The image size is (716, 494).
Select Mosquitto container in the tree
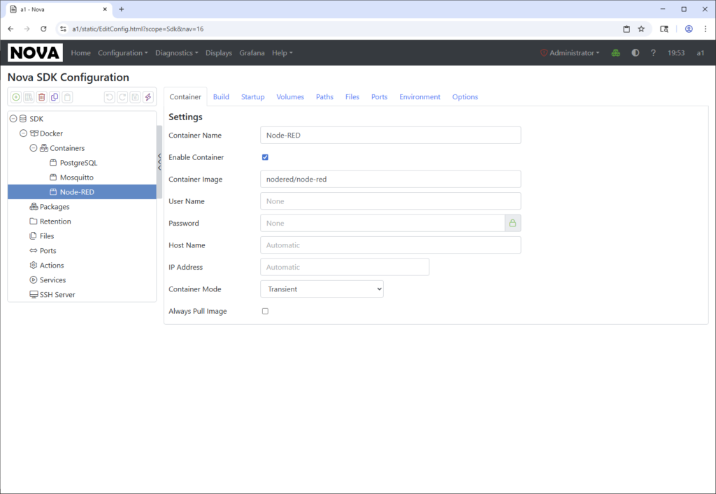pos(76,177)
